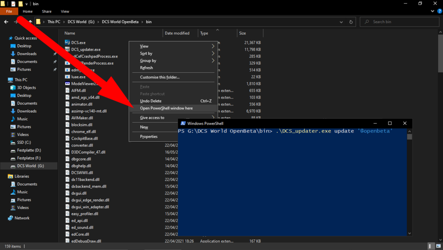Choose Open PowerShell window here
Viewport: 443px width, 250px height.
point(173,108)
